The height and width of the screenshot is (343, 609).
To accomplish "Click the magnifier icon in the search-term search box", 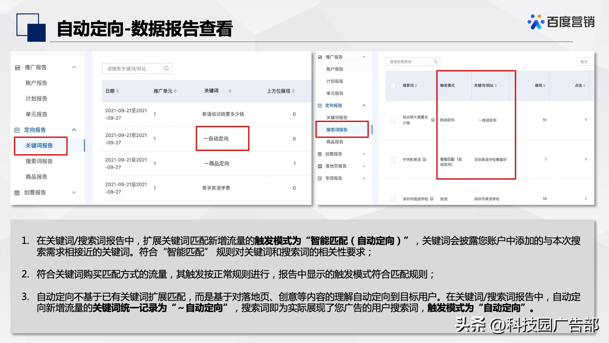I will point(435,61).
